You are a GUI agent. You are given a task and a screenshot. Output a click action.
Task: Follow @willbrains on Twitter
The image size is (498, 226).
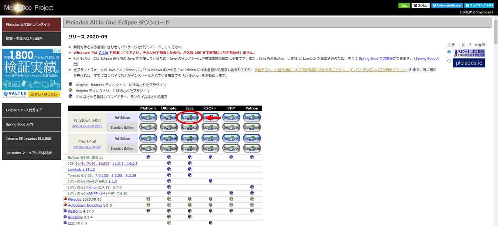[447, 6]
